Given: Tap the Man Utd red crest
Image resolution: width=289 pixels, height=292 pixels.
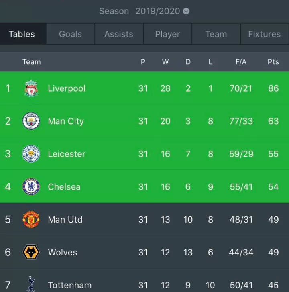Looking at the screenshot, I should pos(31,219).
